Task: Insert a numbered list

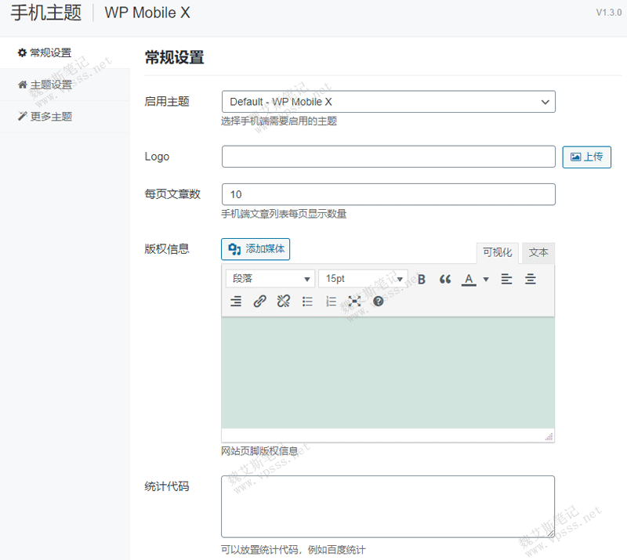Action: [331, 301]
